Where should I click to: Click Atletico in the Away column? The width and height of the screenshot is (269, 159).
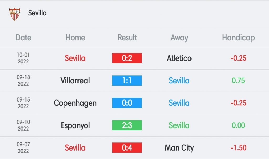(179, 58)
